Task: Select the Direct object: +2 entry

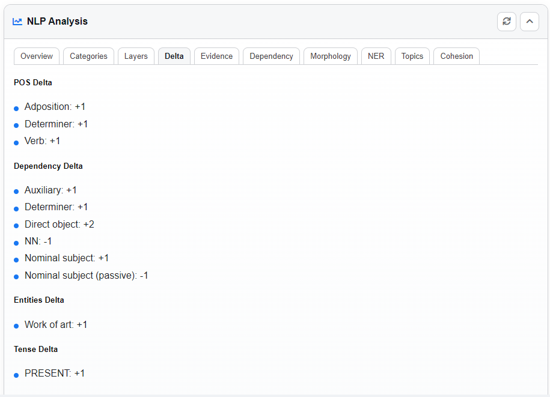Action: [59, 224]
